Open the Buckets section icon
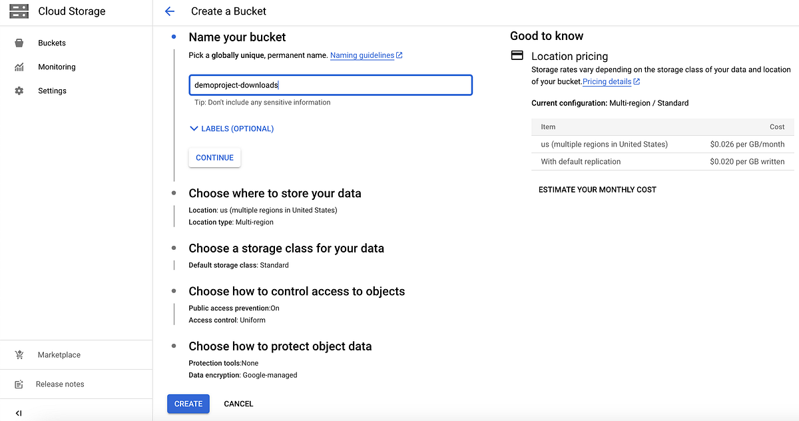The height and width of the screenshot is (421, 799). 20,43
